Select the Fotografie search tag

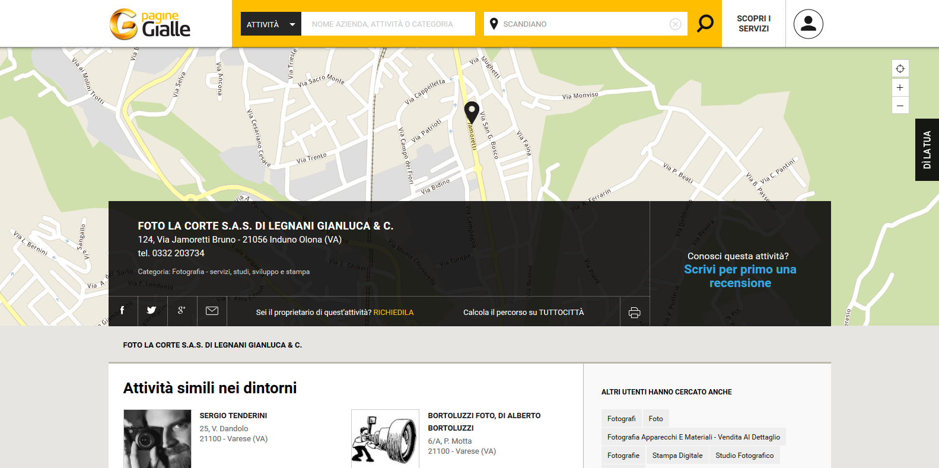pos(623,456)
